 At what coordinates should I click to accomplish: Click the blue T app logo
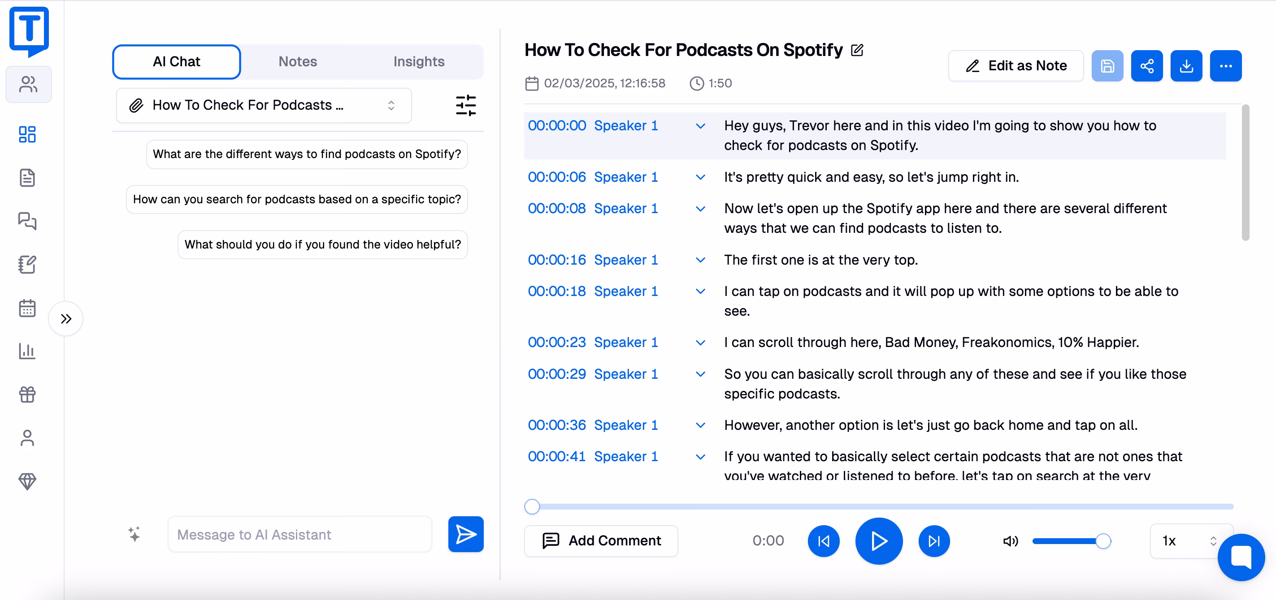click(29, 32)
